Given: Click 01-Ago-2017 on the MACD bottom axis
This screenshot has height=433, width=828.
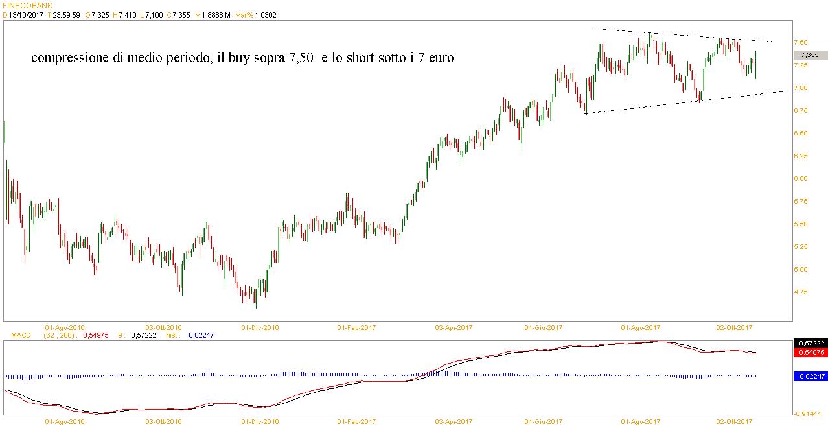Looking at the screenshot, I should coord(641,421).
